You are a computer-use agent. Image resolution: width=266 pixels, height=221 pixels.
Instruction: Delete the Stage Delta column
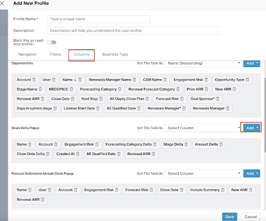186,145
